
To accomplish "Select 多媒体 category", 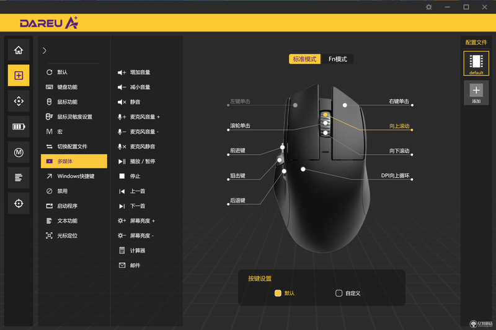I will 74,162.
